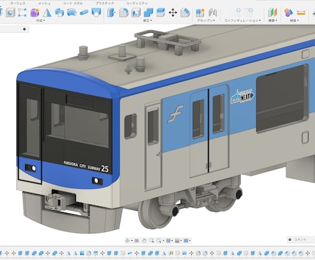The image size is (315, 260).
Task: Click the second greyed configuration icon
Action: click(249, 11)
